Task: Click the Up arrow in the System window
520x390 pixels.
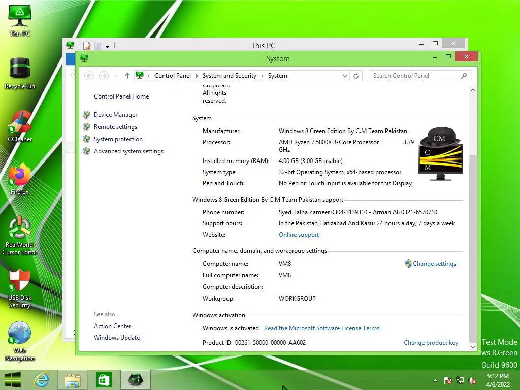Action: 127,76
